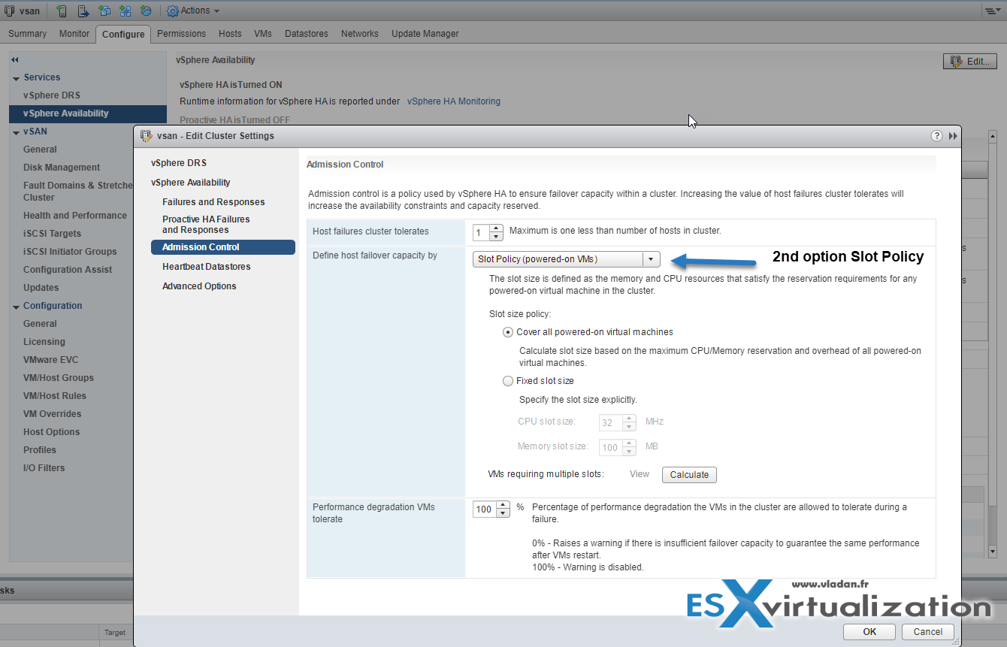Image resolution: width=1007 pixels, height=647 pixels.
Task: Click the New Virtual Machine toolbar icon
Action: pos(104,11)
